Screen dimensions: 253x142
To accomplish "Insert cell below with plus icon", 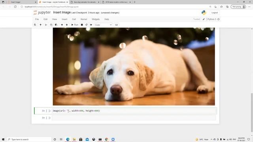I will pos(40,25).
